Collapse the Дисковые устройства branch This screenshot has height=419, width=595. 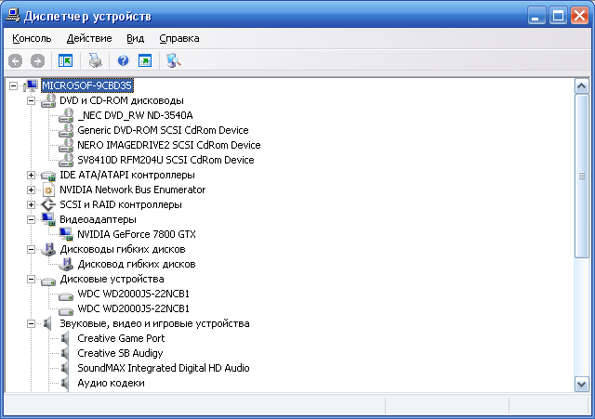point(31,279)
